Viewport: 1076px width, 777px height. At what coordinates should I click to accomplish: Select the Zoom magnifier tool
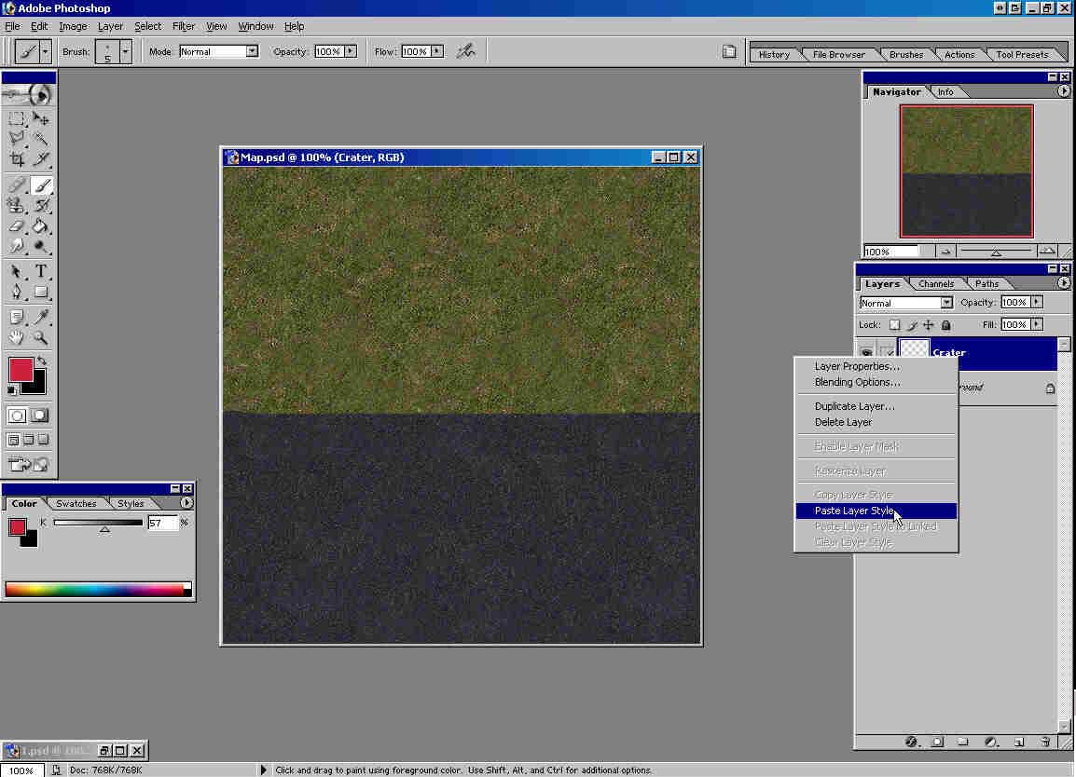coord(41,338)
